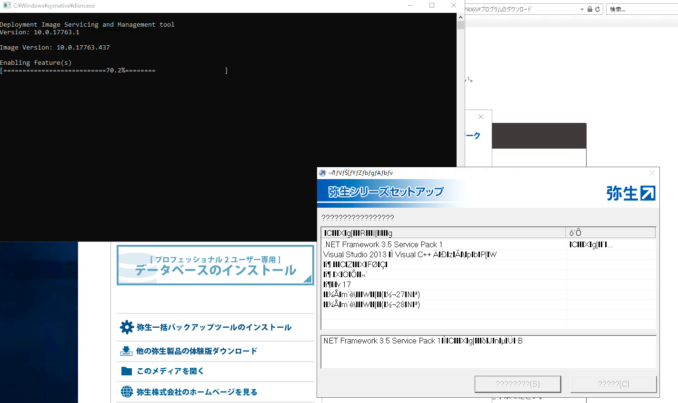Open the データベースのインストール banner
This screenshot has height=403, width=678.
pos(215,265)
